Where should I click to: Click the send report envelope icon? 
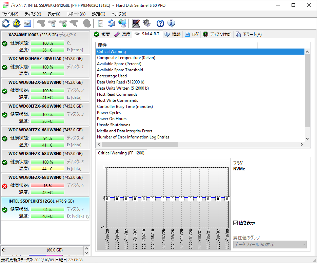click(112, 23)
